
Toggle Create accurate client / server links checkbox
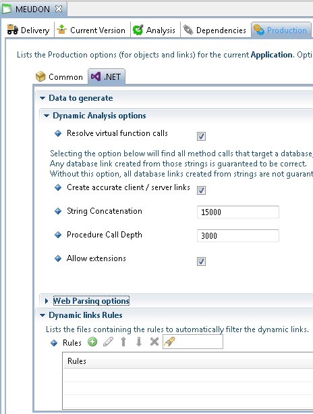tap(202, 190)
